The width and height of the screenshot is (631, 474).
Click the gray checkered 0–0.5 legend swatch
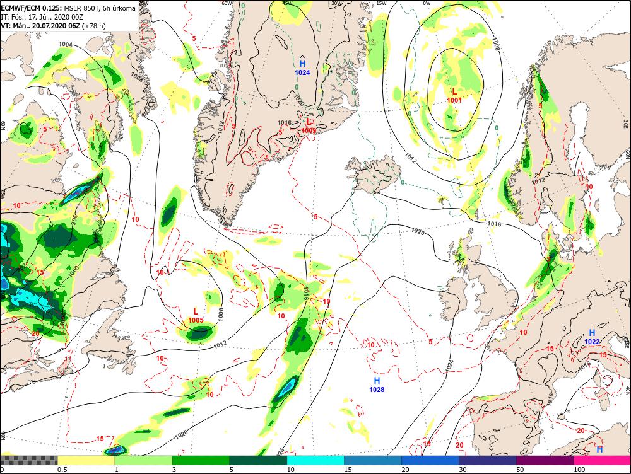click(28, 460)
